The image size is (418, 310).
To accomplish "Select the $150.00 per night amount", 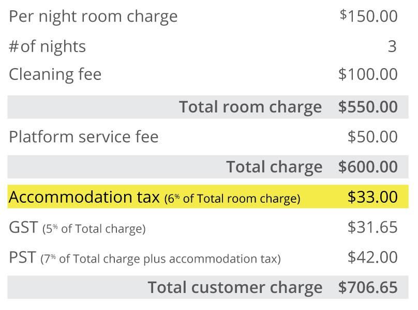I will (x=368, y=16).
